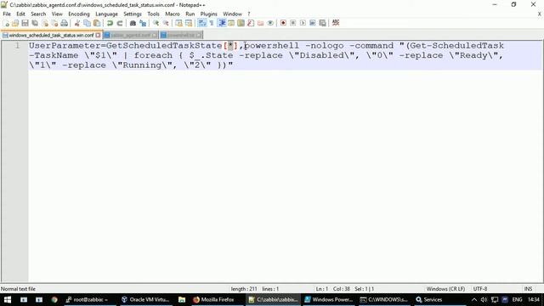Open the Encoding menu
This screenshot has width=544, height=306.
coord(79,14)
